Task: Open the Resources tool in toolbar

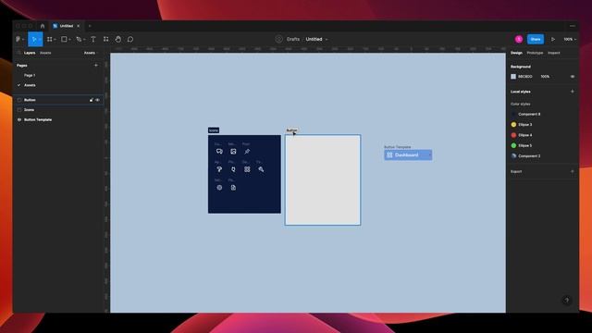Action: point(106,39)
